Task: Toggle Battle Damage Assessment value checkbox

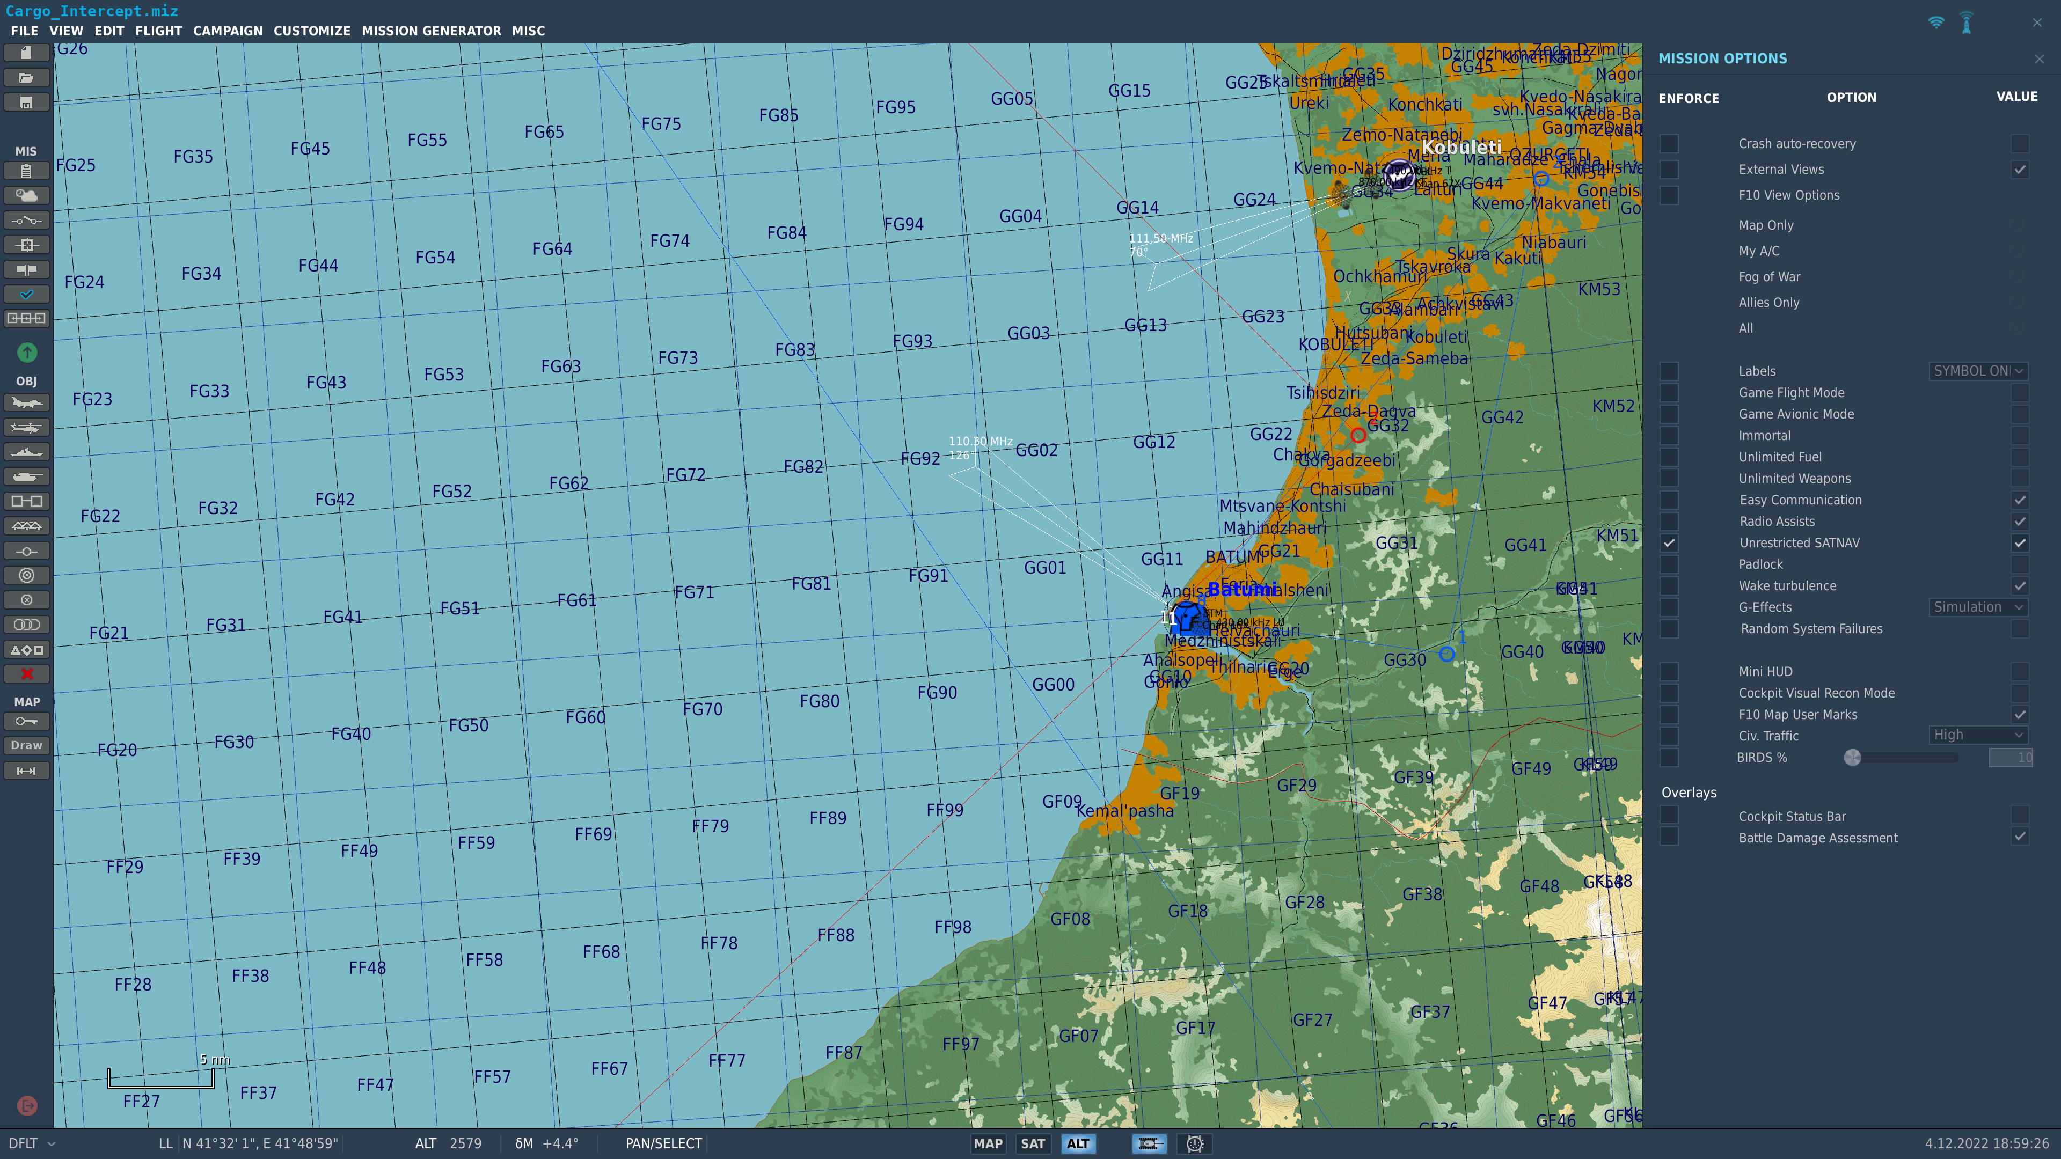Action: tap(2020, 837)
